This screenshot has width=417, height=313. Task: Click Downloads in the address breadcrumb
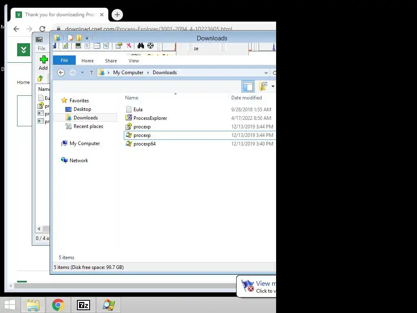[165, 73]
